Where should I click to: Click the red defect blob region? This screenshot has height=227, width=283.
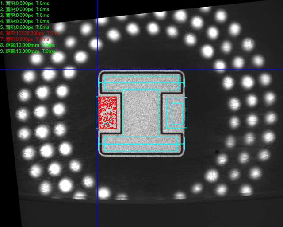[x=107, y=113]
